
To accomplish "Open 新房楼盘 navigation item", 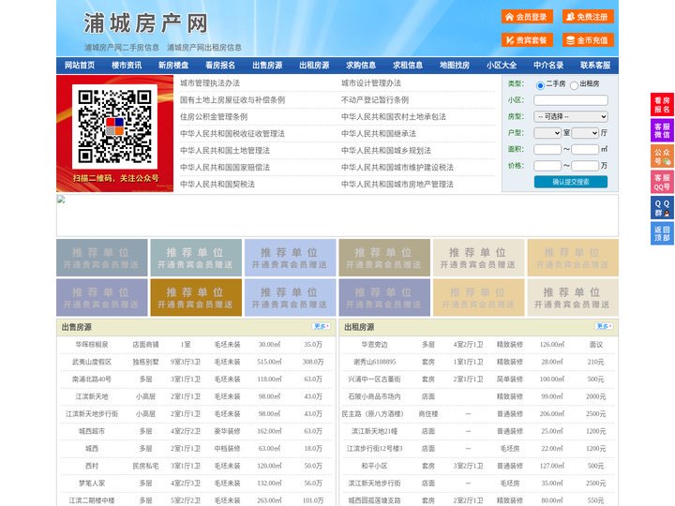I will pyautogui.click(x=173, y=66).
